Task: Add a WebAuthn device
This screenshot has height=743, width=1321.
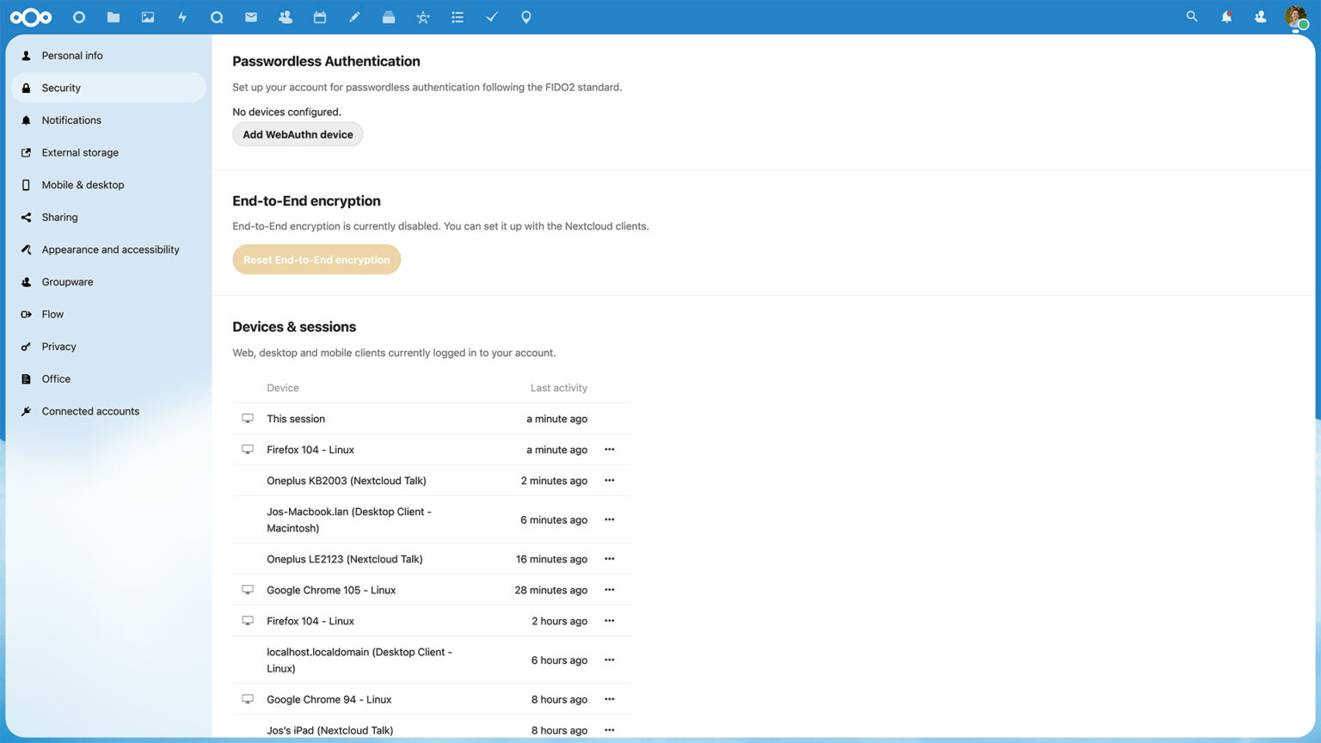Action: pyautogui.click(x=298, y=134)
